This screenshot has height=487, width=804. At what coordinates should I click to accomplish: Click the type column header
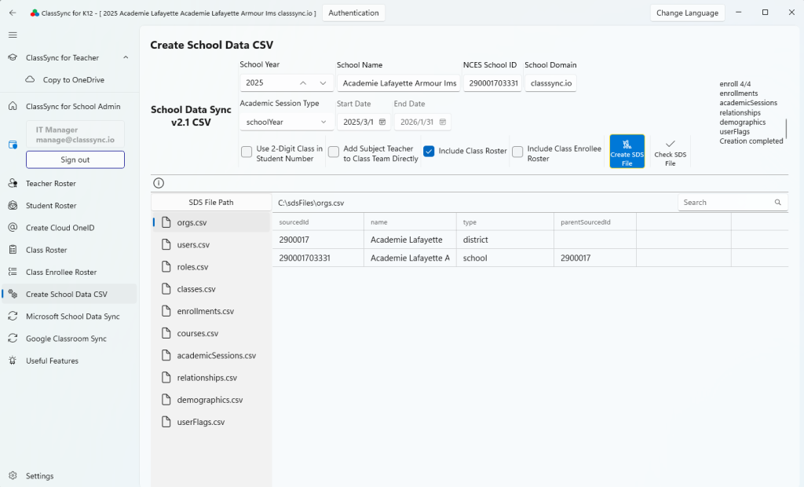tap(505, 222)
